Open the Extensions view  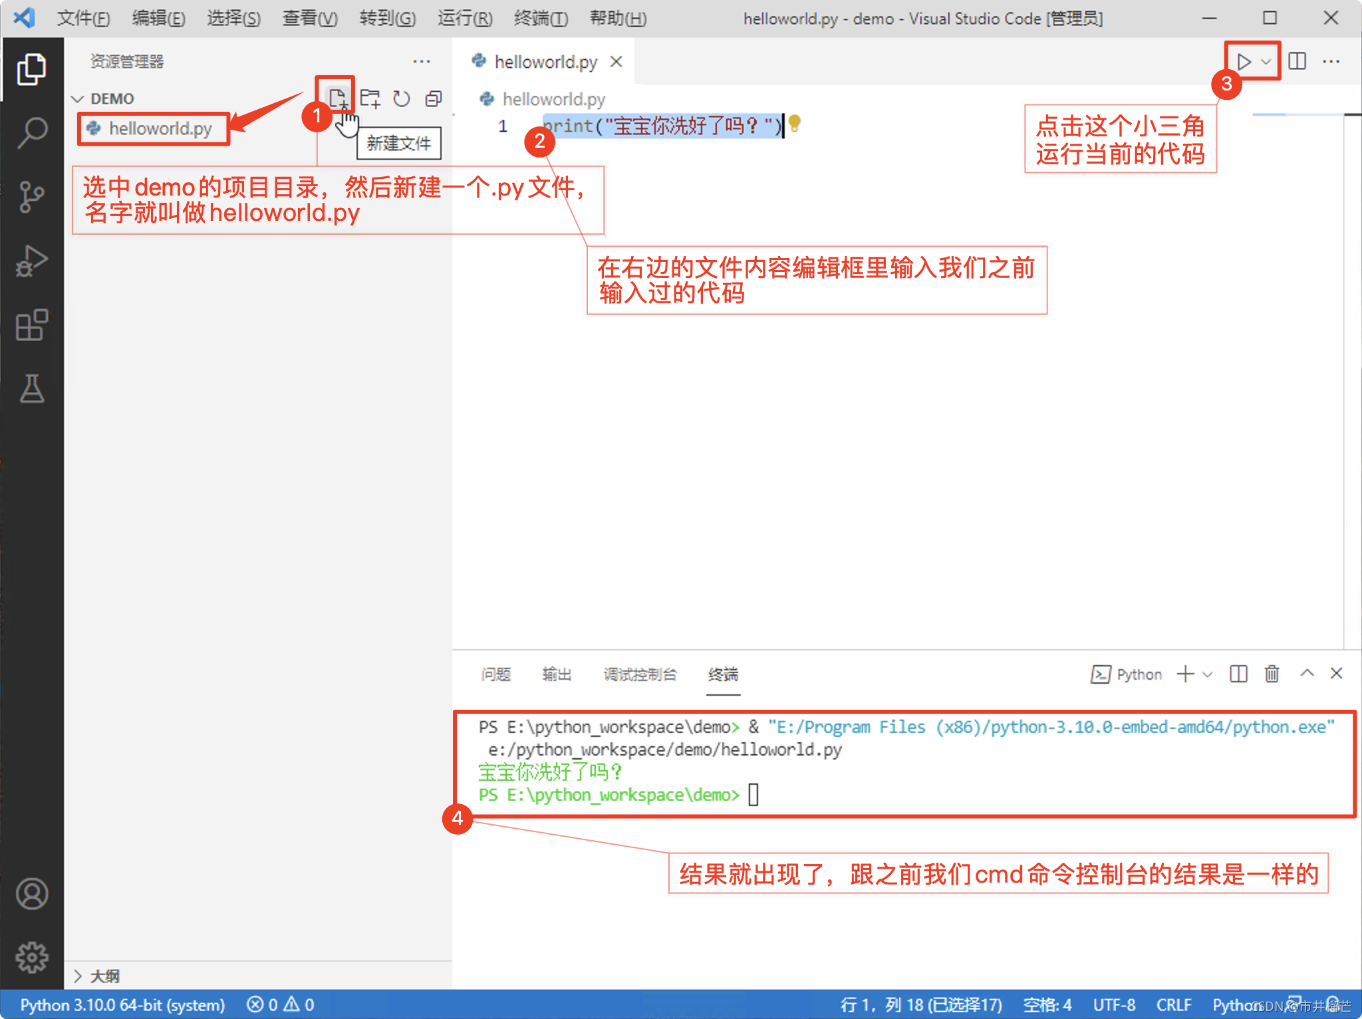31,325
